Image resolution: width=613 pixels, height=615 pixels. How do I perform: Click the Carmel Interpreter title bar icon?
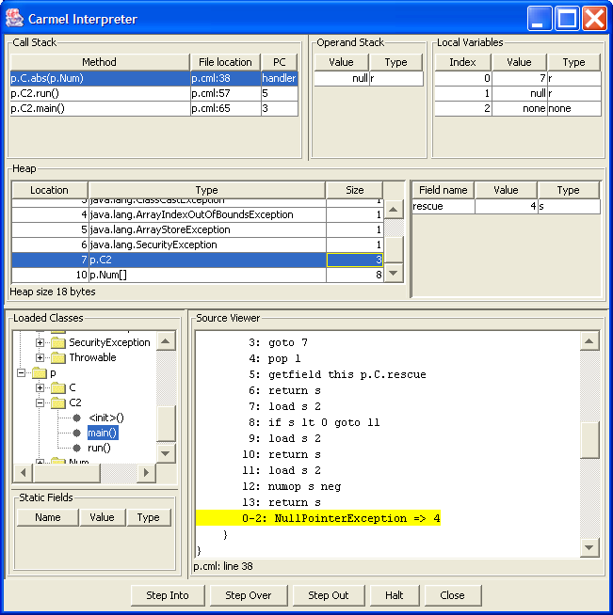coord(16,19)
